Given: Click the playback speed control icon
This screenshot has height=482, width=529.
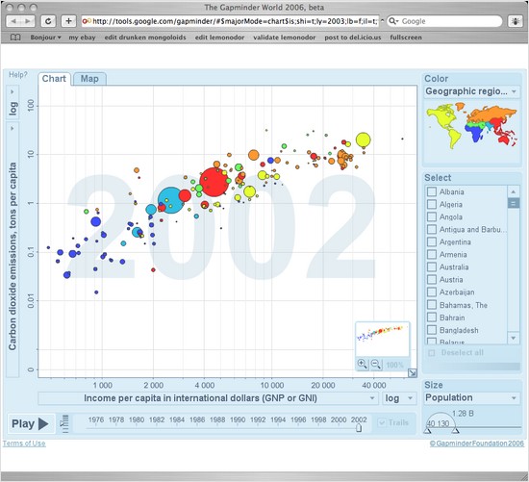Looking at the screenshot, I should [64, 423].
